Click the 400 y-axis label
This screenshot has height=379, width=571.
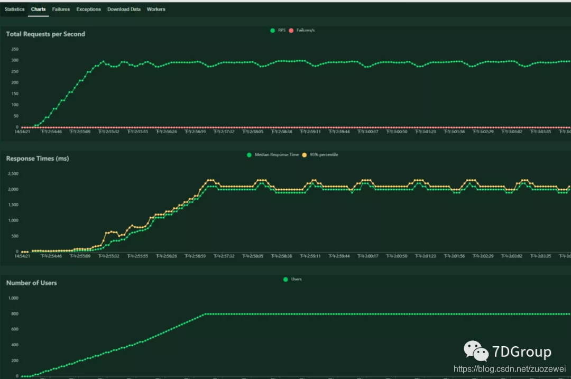coord(15,345)
